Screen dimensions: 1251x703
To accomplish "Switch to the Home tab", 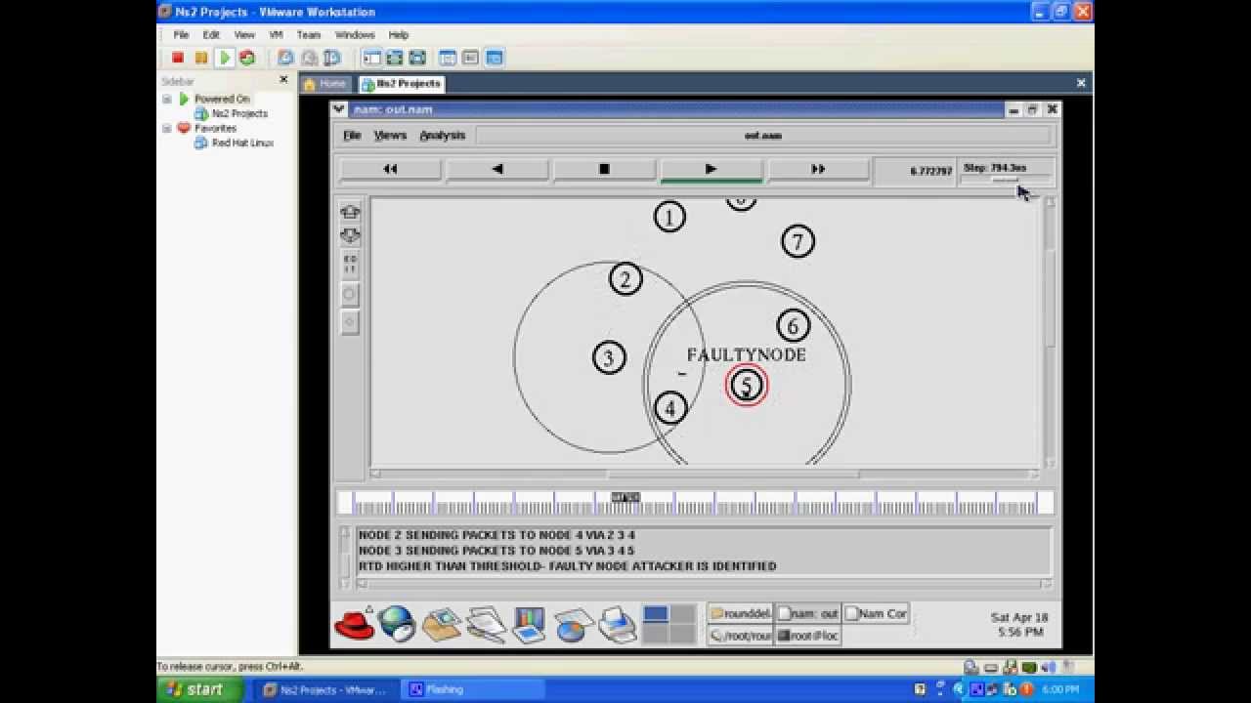I will (x=324, y=84).
